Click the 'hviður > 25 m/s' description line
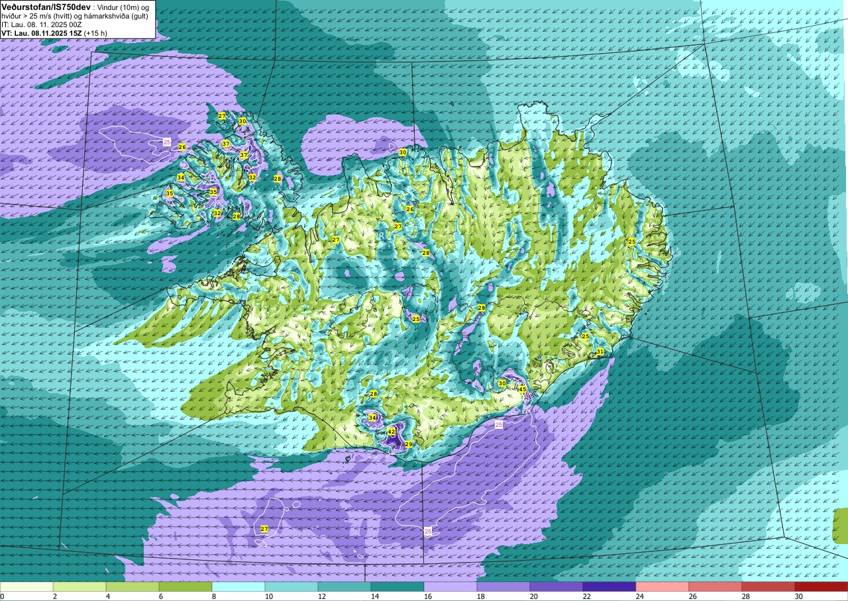This screenshot has width=848, height=601. (76, 16)
